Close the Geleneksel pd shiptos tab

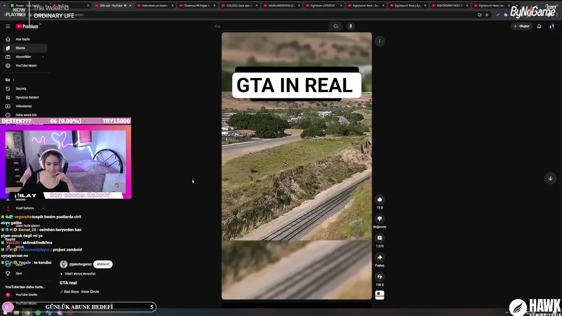173,6
